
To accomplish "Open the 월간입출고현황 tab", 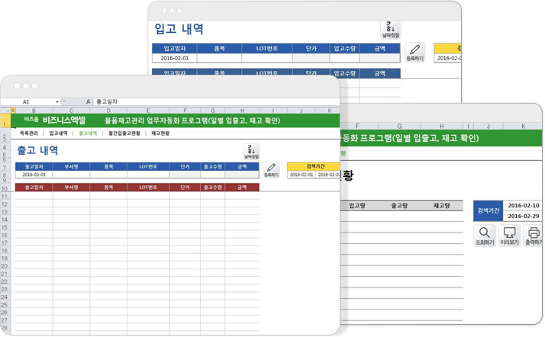I will 124,133.
